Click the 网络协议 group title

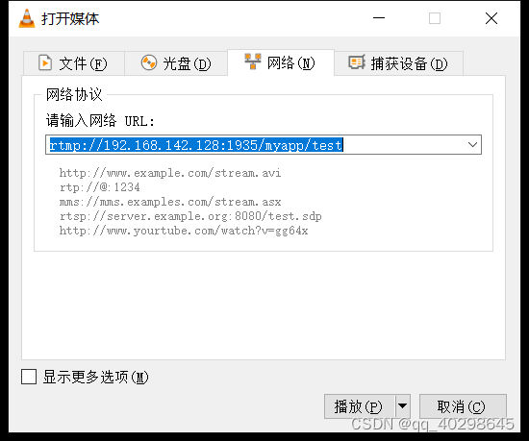[74, 94]
